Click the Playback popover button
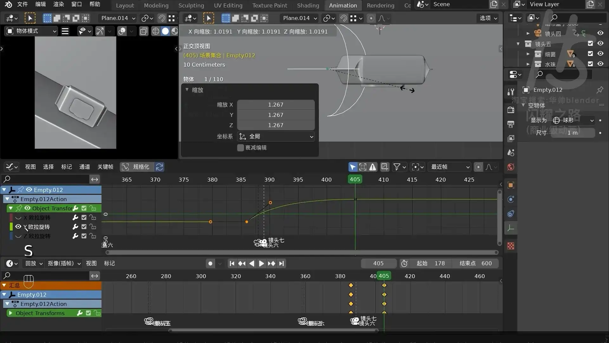Screen dimensions: 609x343 (x=34, y=264)
